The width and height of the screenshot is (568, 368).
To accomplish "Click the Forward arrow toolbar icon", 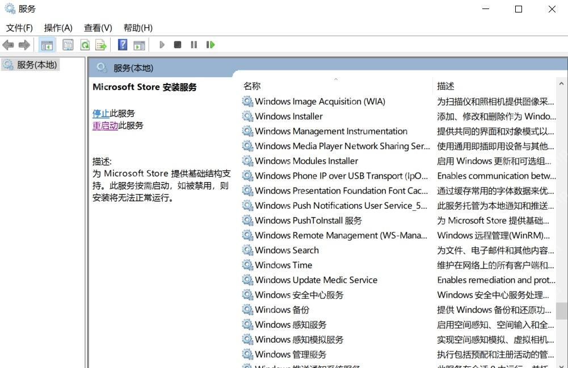I will click(24, 45).
